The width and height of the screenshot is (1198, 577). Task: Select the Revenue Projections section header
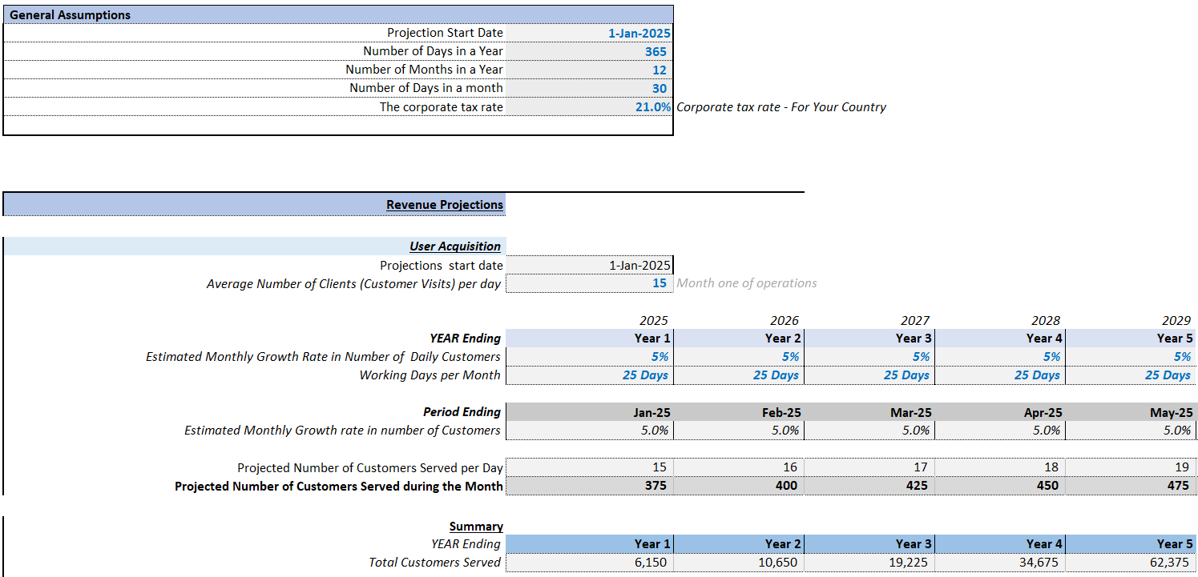coord(445,204)
